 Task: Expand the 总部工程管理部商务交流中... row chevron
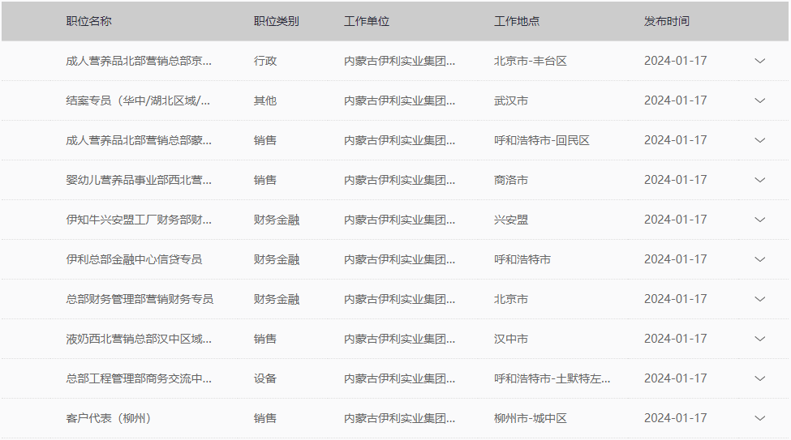[x=759, y=378]
